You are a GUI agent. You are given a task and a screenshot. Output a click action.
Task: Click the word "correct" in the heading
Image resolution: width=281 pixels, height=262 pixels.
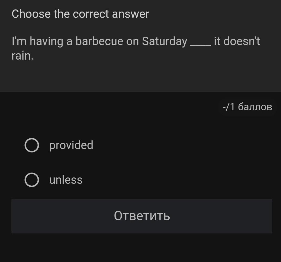91,14
